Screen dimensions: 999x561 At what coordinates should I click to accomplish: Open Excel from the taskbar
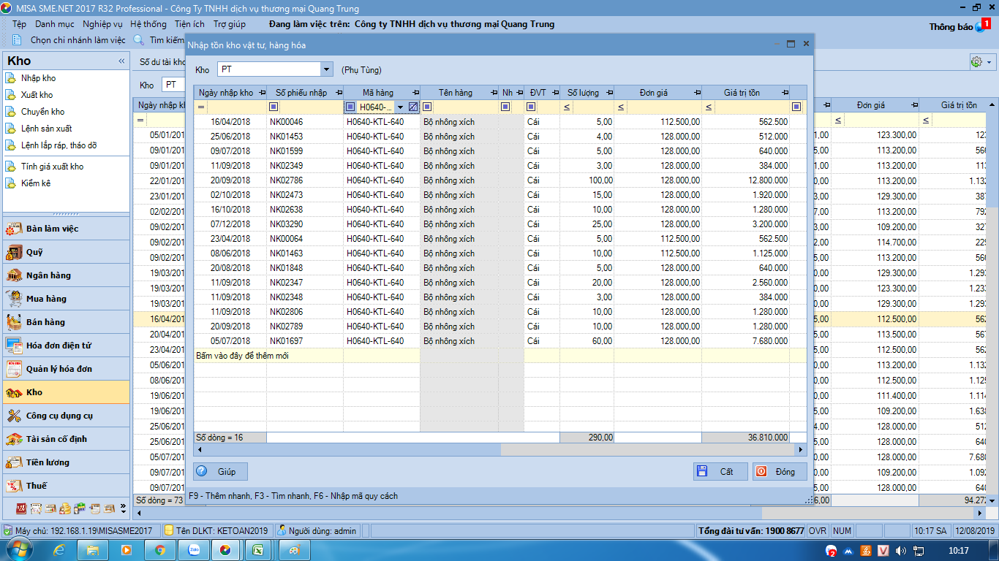[258, 550]
